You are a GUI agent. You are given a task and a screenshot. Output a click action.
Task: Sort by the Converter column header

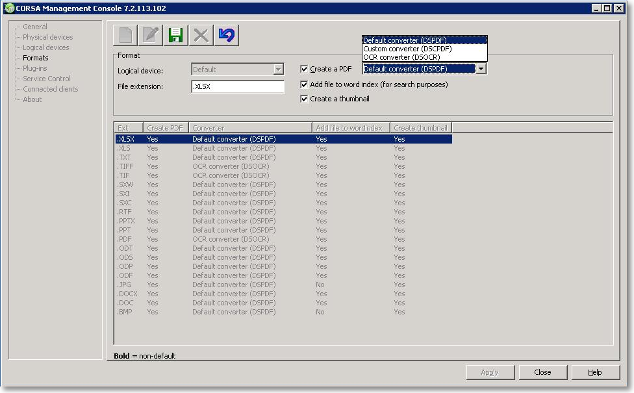tap(250, 128)
